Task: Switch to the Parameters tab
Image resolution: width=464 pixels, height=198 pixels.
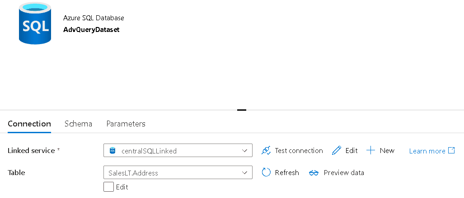Action: [126, 124]
